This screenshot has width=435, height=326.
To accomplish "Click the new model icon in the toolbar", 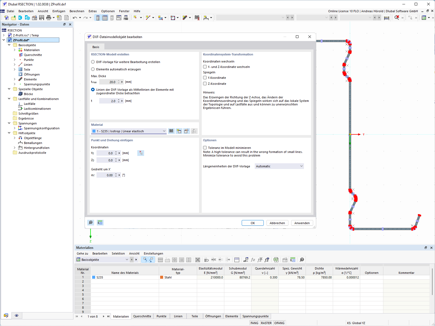I will (6, 18).
